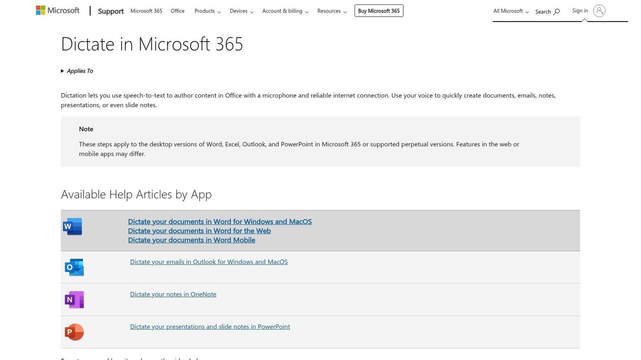Open the Products dropdown menu
This screenshot has height=360, width=641.
click(208, 11)
